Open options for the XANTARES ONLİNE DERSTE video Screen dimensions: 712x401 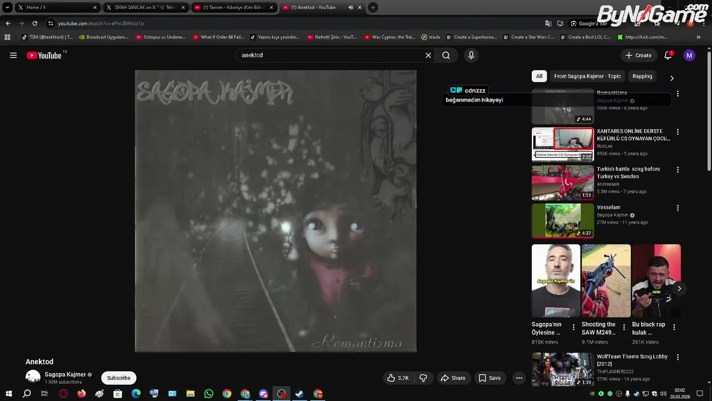coord(678,132)
